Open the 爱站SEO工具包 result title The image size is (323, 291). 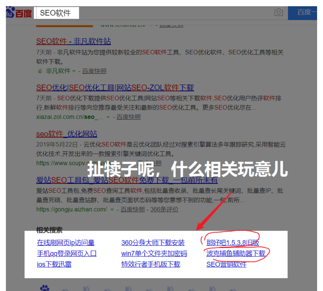(127, 180)
